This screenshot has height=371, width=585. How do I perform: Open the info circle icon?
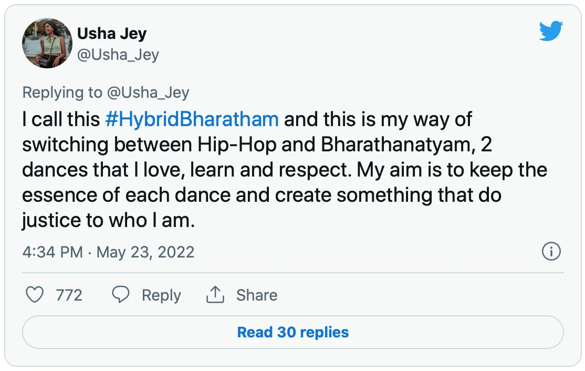pos(551,252)
